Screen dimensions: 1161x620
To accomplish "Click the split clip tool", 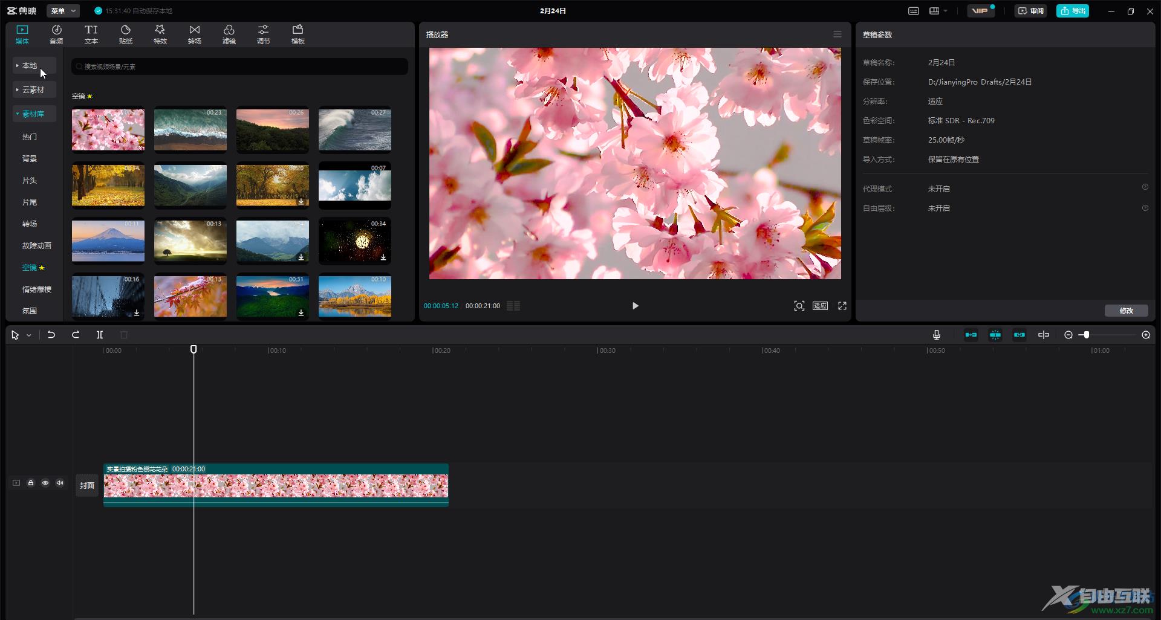I will pos(100,335).
